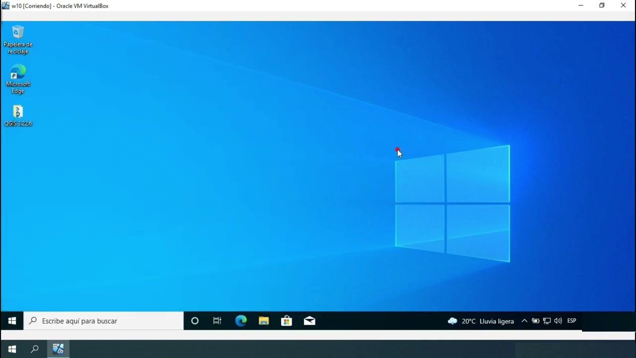Open Cortana from the guest taskbar
Viewport: 636px width, 358px height.
point(195,321)
